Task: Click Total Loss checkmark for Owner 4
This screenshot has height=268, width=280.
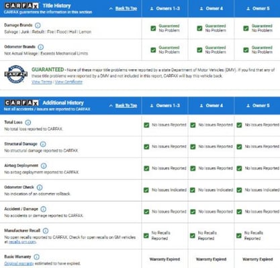Action: [x=193, y=125]
